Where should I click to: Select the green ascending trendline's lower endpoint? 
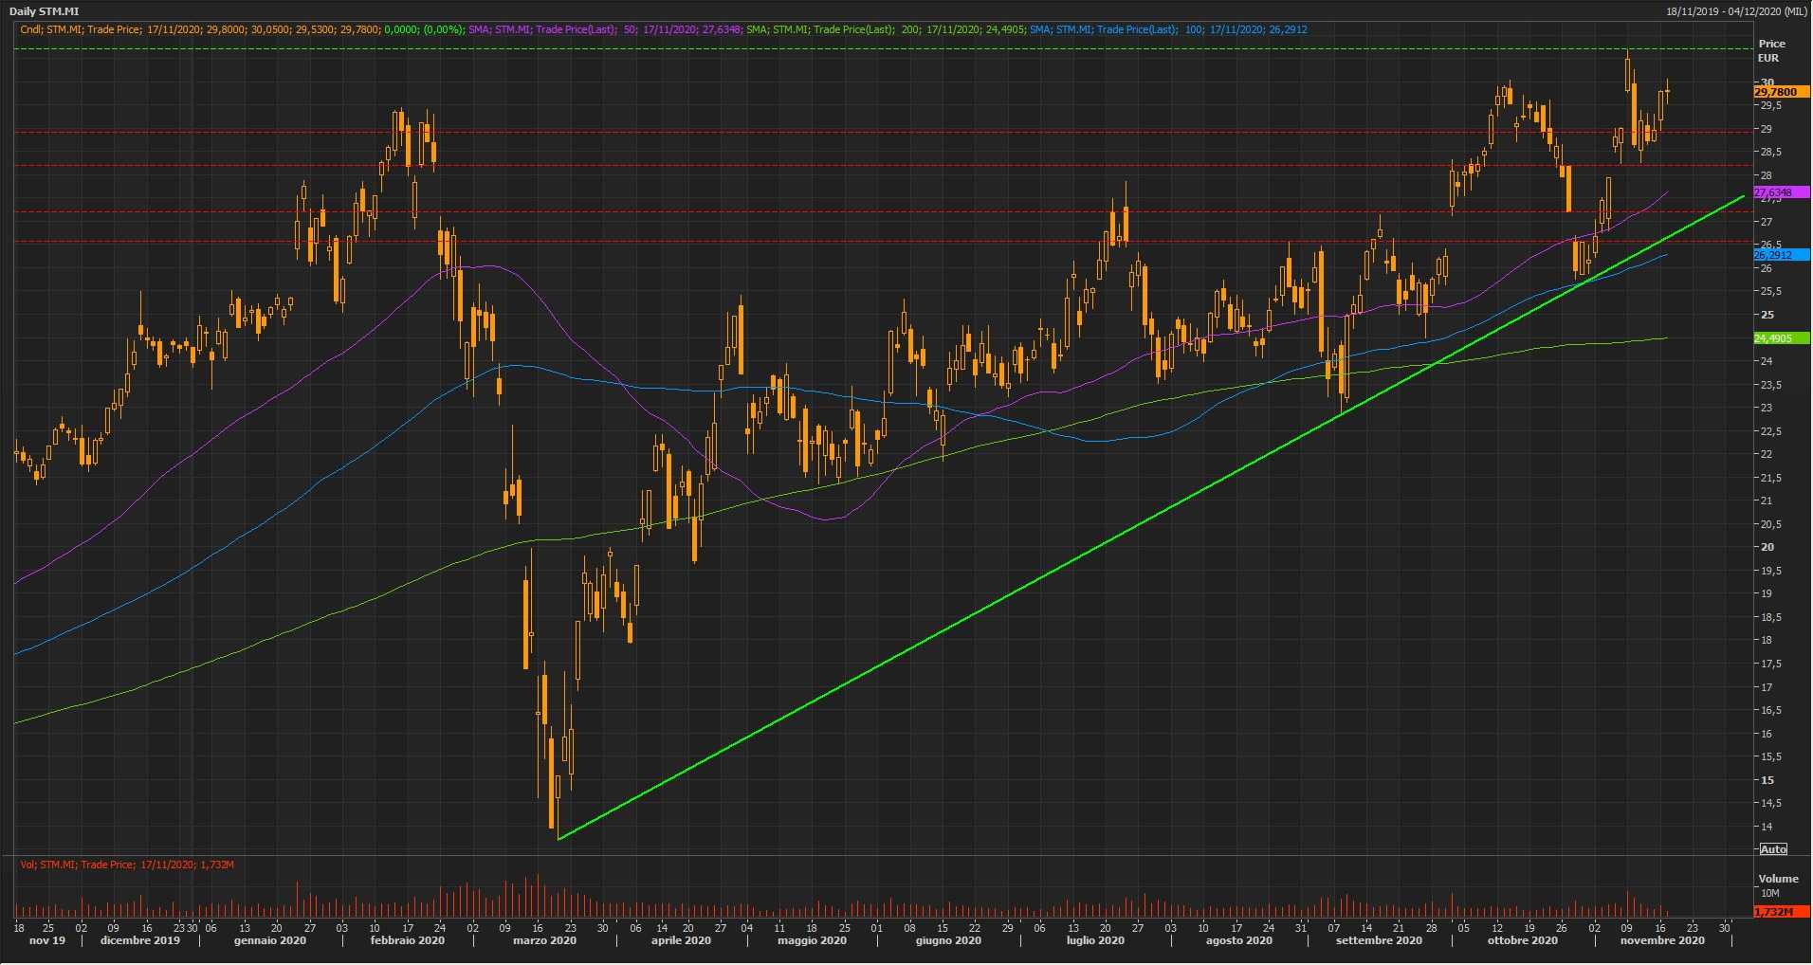click(559, 838)
